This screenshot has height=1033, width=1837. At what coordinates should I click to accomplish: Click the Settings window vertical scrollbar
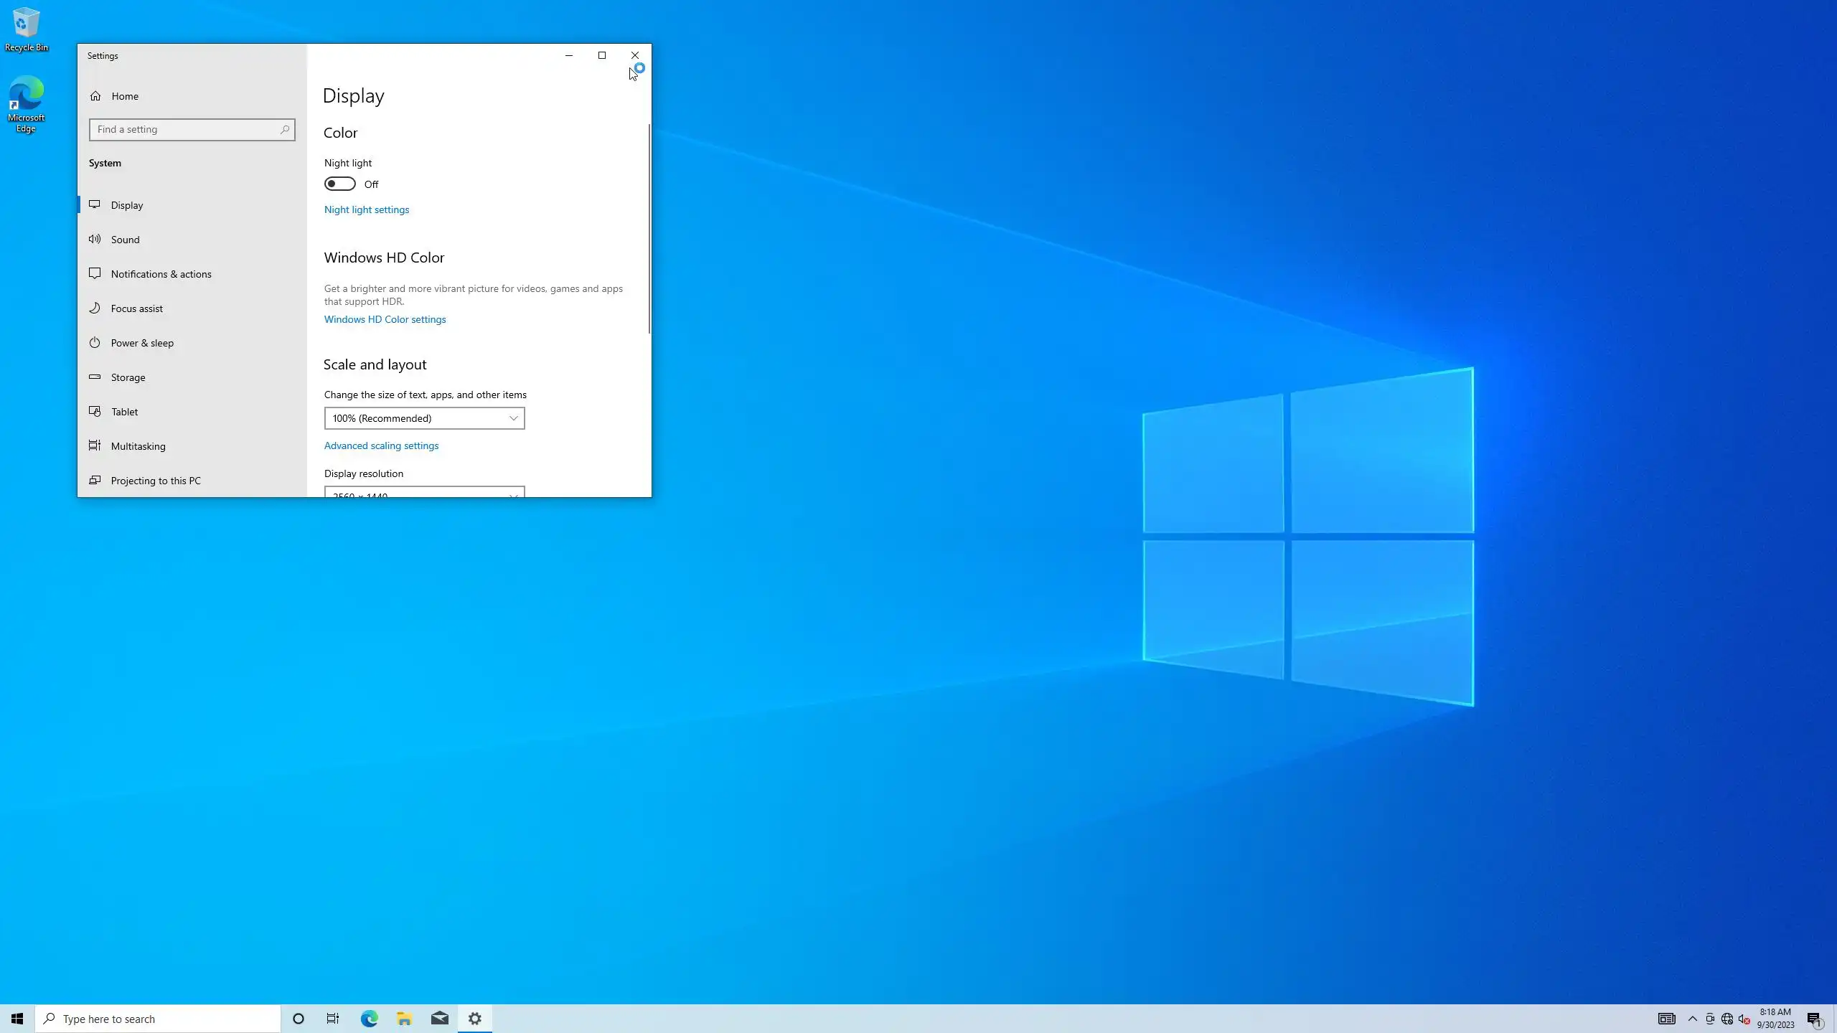pyautogui.click(x=649, y=230)
